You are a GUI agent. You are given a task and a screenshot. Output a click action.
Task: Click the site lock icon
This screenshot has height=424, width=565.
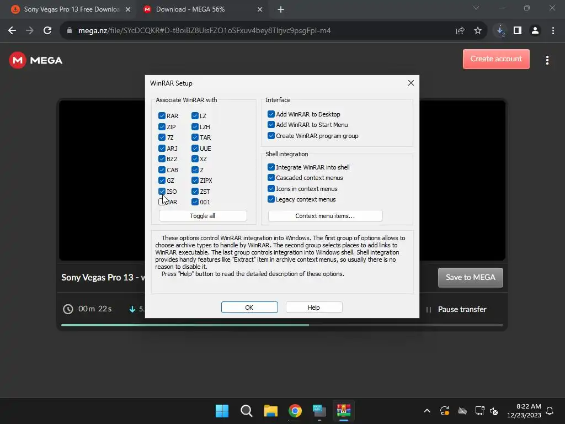pyautogui.click(x=69, y=31)
